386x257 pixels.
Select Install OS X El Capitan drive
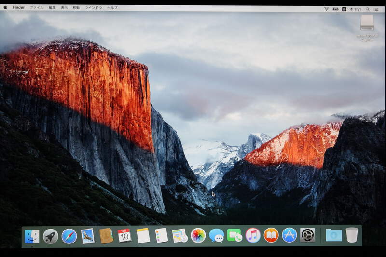coord(367,24)
